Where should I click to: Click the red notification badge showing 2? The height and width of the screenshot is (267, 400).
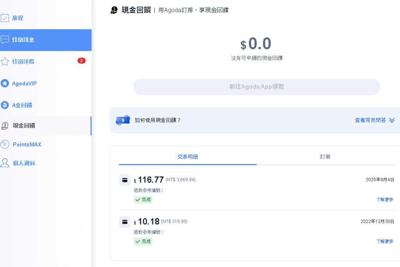click(81, 61)
